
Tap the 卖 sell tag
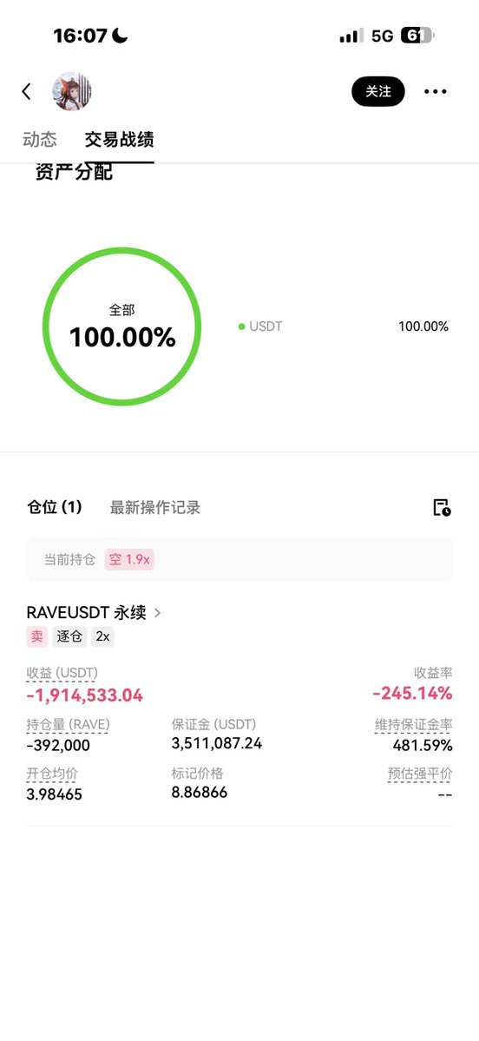point(37,637)
